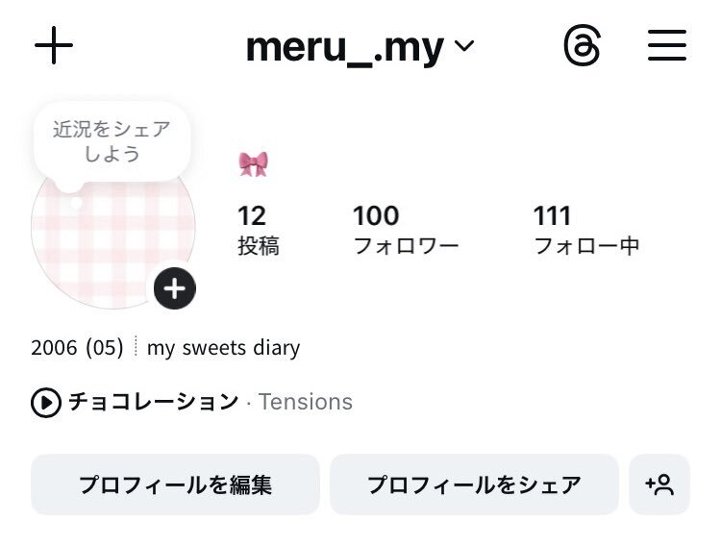Click the song title チョコレーション
Viewport: 721px width, 546px height.
153,402
